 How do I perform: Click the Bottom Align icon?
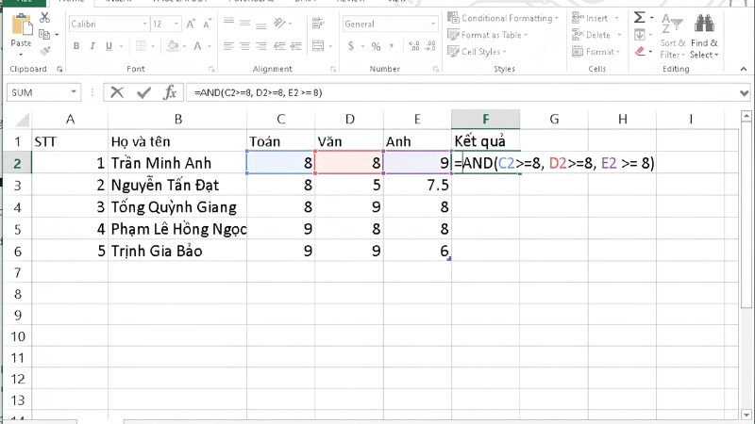(x=261, y=25)
